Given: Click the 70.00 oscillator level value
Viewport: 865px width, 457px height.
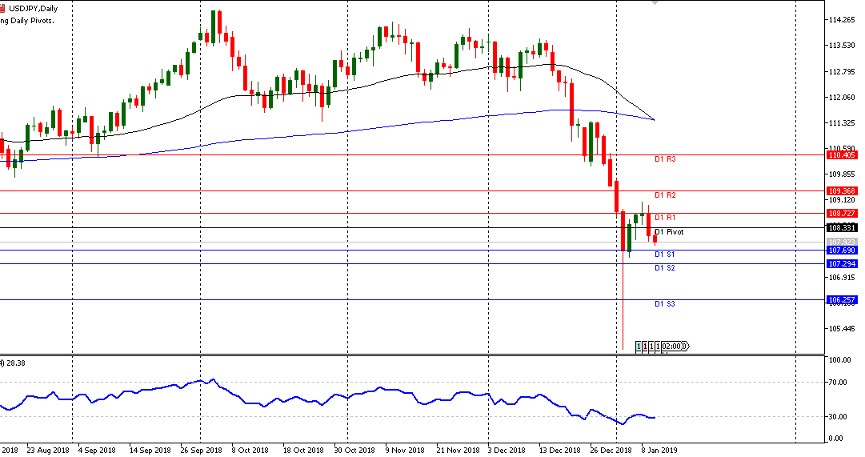Looking at the screenshot, I should pyautogui.click(x=838, y=383).
